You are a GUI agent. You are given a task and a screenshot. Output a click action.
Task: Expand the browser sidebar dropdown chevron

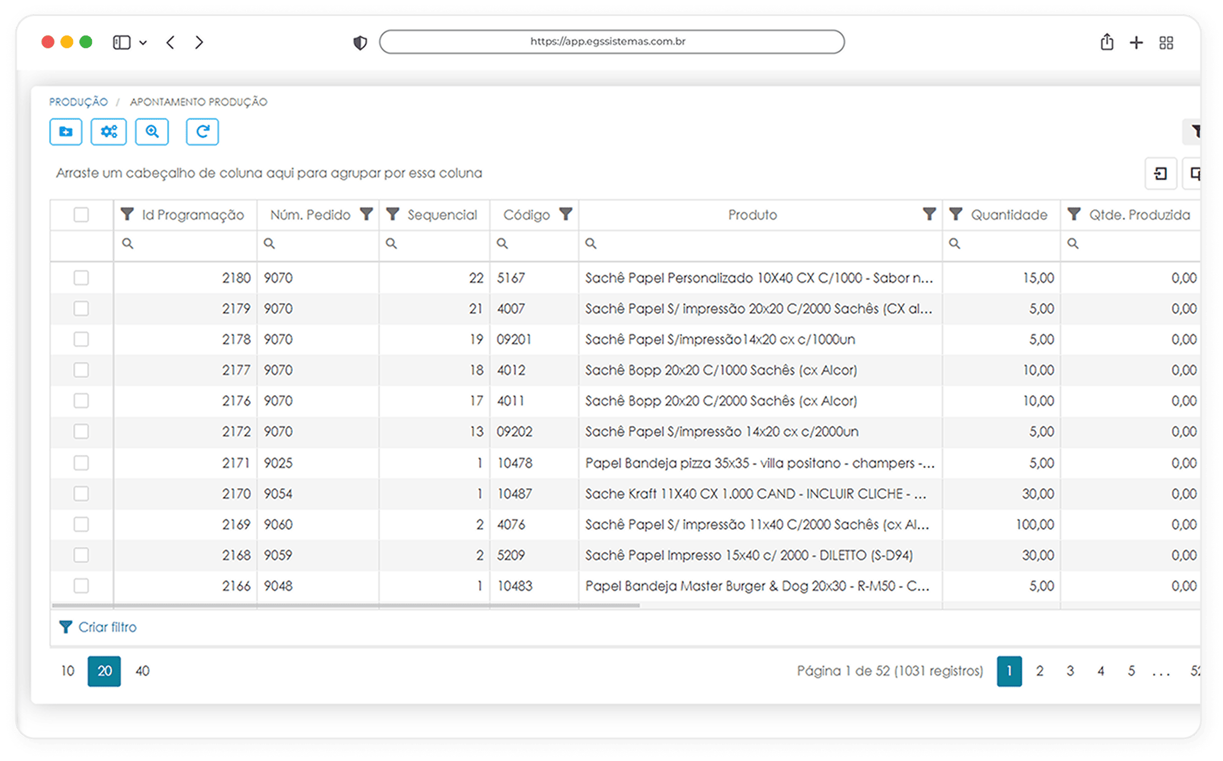point(143,43)
